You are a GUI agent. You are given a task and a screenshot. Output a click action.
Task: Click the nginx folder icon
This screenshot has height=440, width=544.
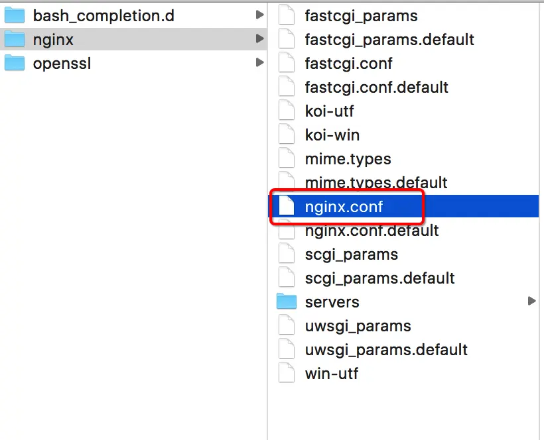click(15, 39)
